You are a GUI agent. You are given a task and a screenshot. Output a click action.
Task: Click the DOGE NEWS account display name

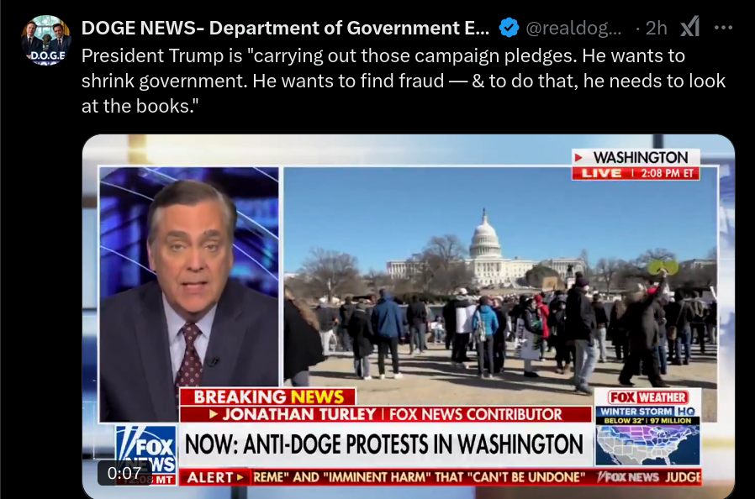285,28
